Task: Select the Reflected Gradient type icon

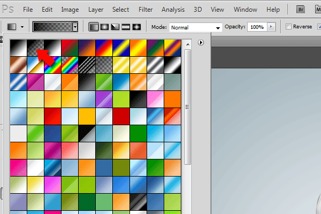Action: (126, 27)
